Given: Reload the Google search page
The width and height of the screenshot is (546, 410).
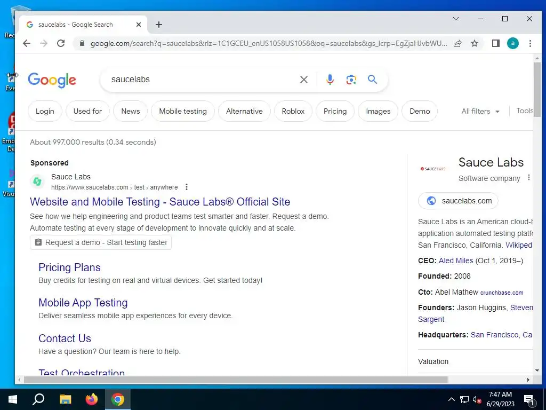Looking at the screenshot, I should point(61,43).
